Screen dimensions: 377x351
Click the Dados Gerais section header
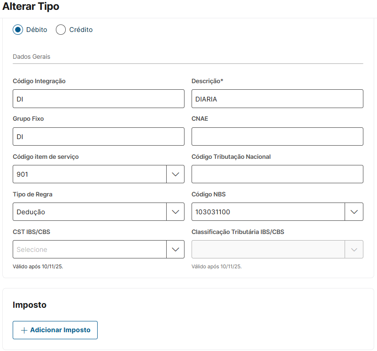[x=31, y=57]
